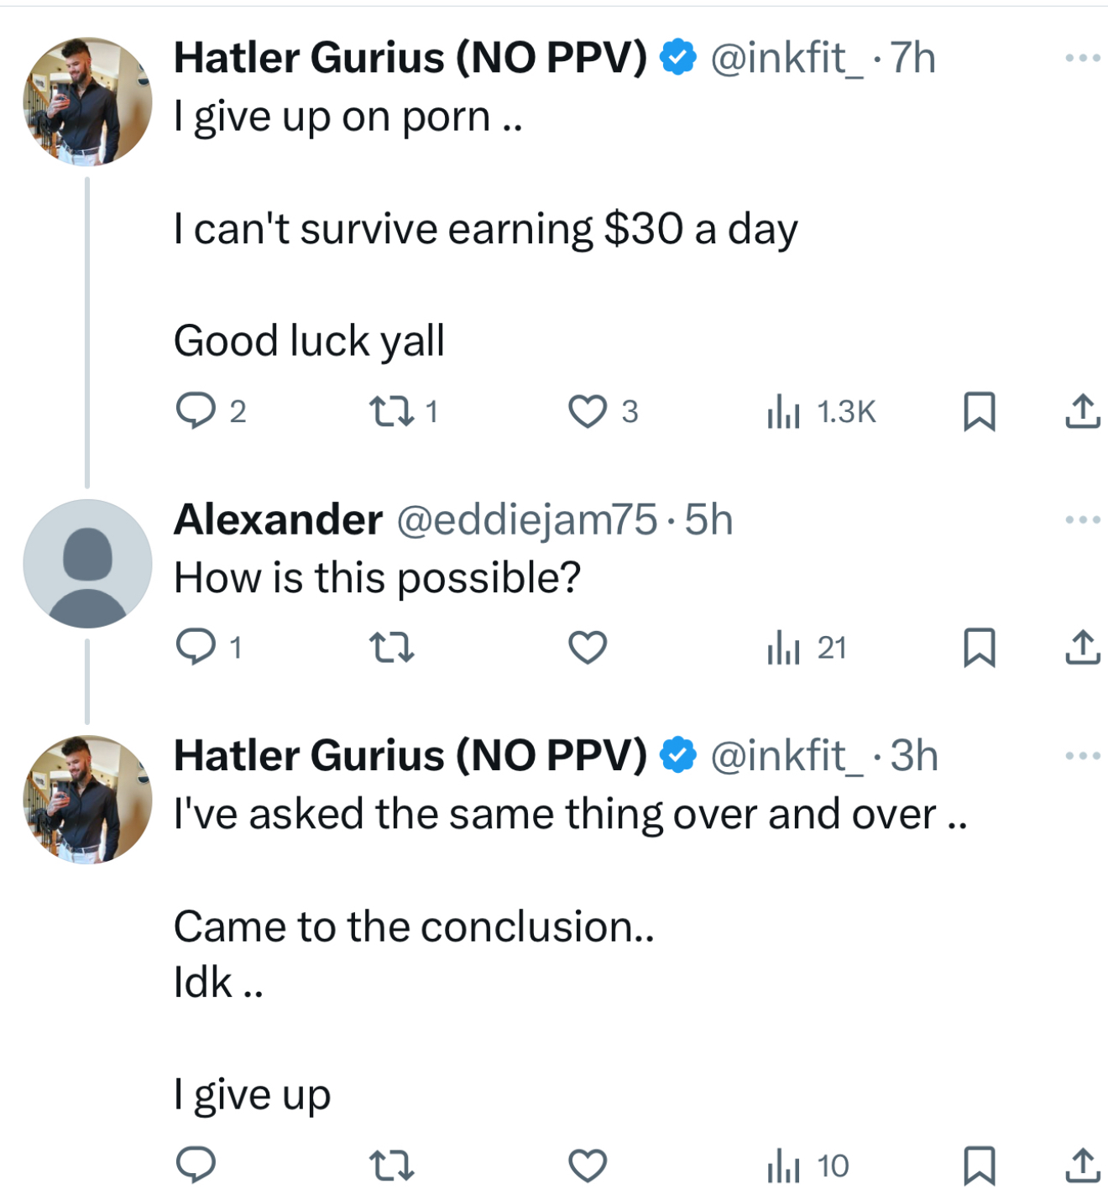
Task: Share the first tweet with the share icon
Action: pos(1083,411)
